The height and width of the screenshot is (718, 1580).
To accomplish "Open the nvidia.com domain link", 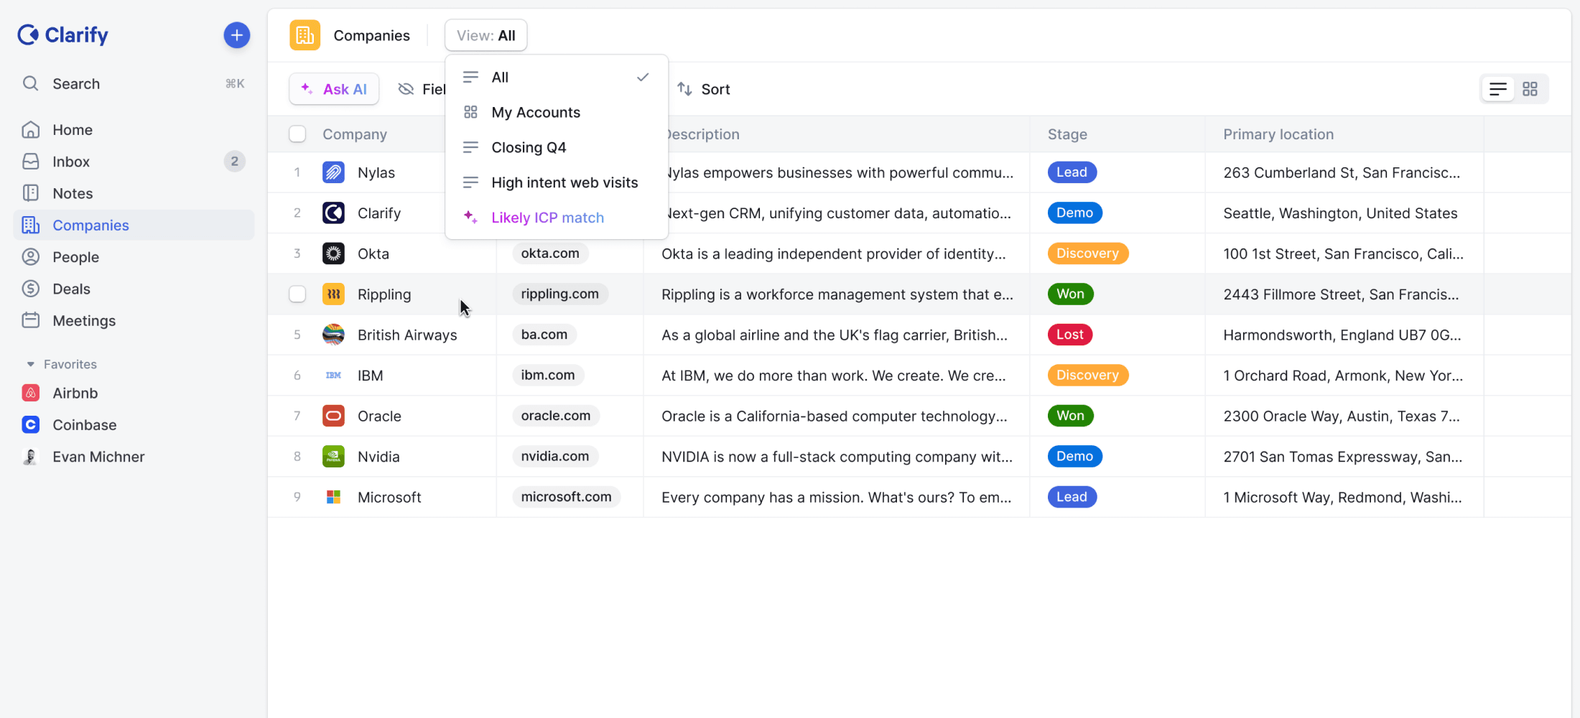I will pos(555,456).
